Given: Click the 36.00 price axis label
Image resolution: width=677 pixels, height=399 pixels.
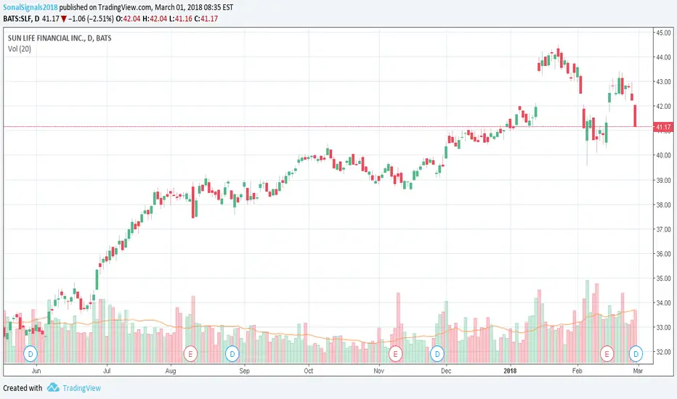Looking at the screenshot, I should (664, 254).
